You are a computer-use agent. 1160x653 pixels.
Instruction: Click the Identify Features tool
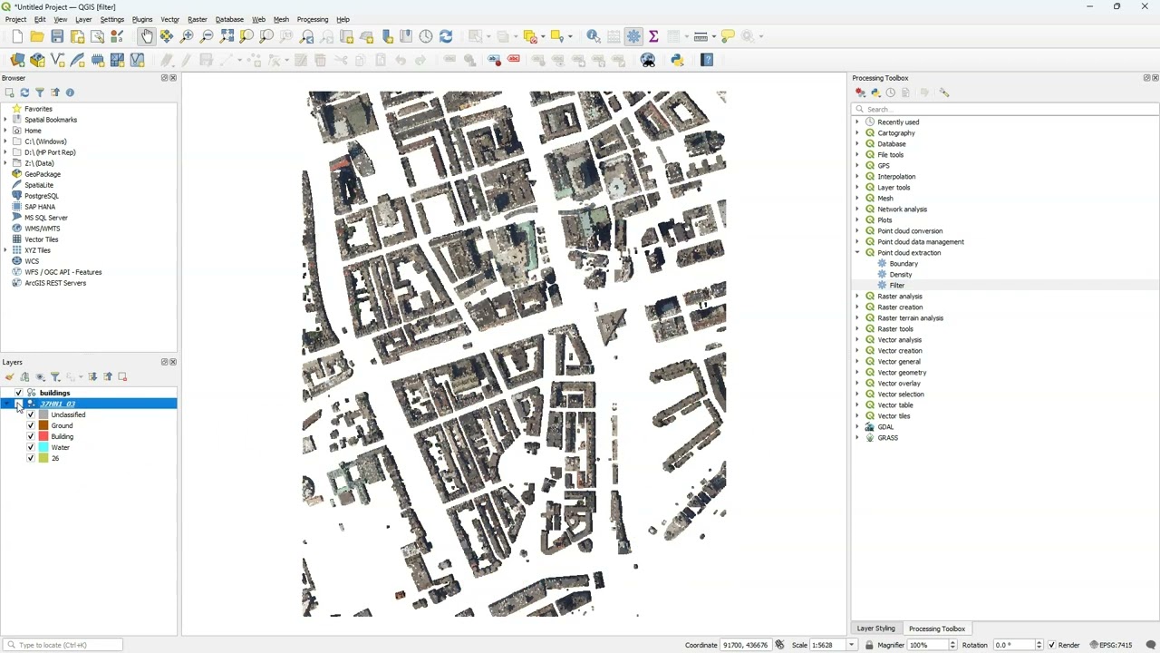tap(594, 36)
